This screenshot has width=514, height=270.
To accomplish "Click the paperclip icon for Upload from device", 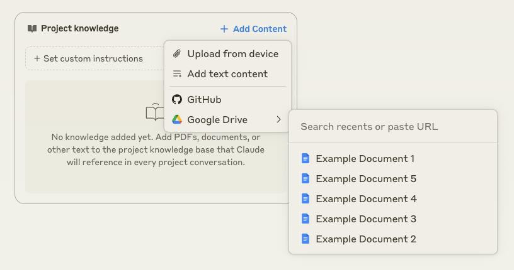I will (177, 53).
